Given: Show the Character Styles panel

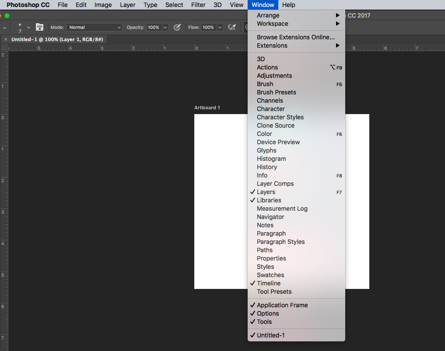Looking at the screenshot, I should [296, 117].
